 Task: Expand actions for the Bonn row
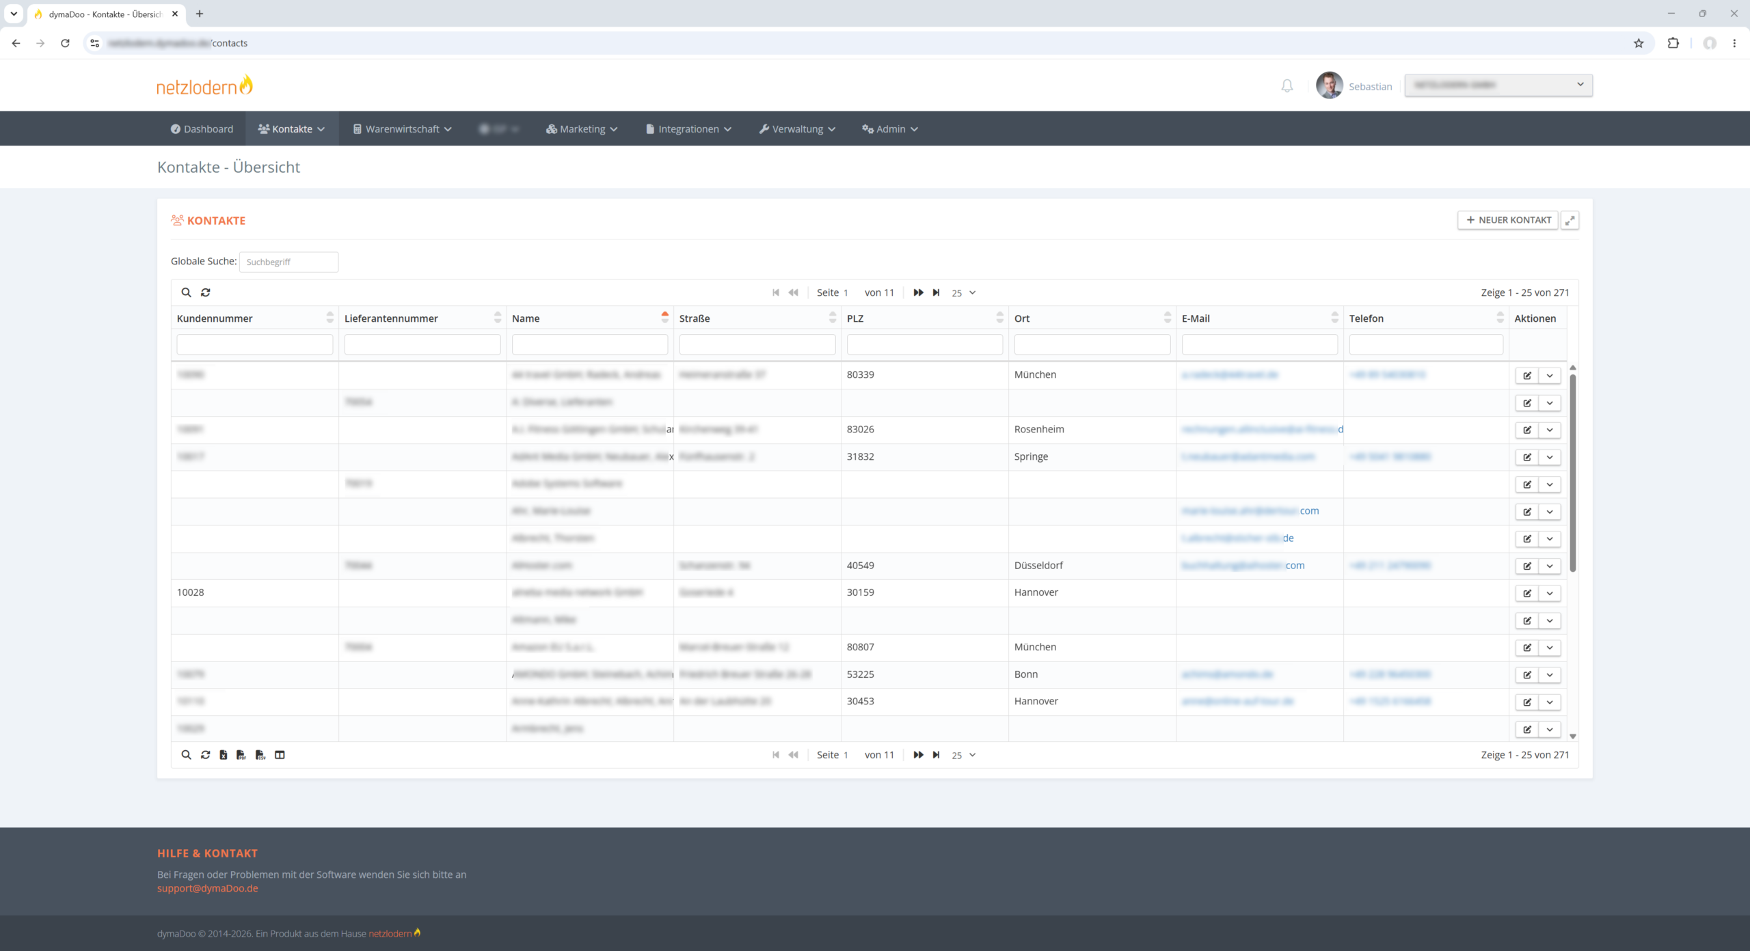(1550, 675)
